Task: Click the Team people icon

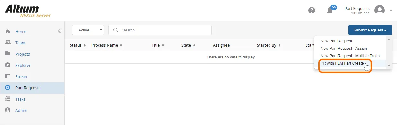Action: coord(8,43)
